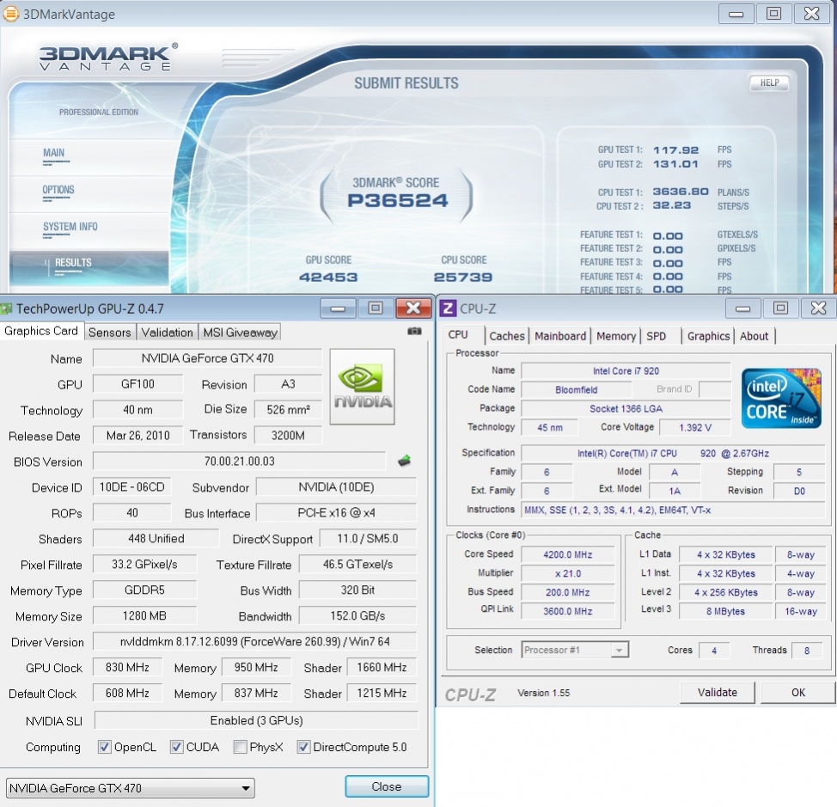The width and height of the screenshot is (837, 807).
Task: Minimize the 3DMarkVantage window
Action: click(x=736, y=14)
